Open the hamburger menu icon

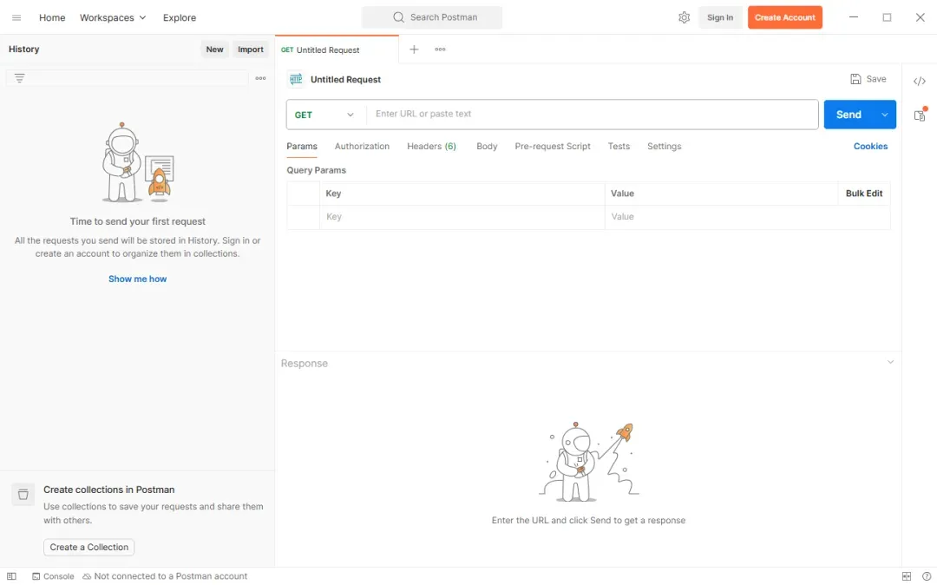16,17
